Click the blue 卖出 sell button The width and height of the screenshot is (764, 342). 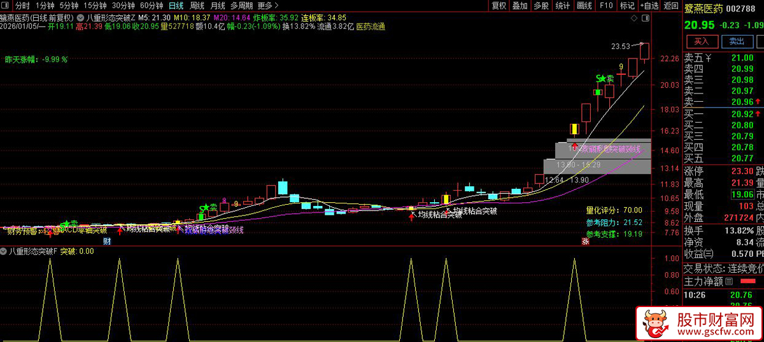(x=737, y=41)
